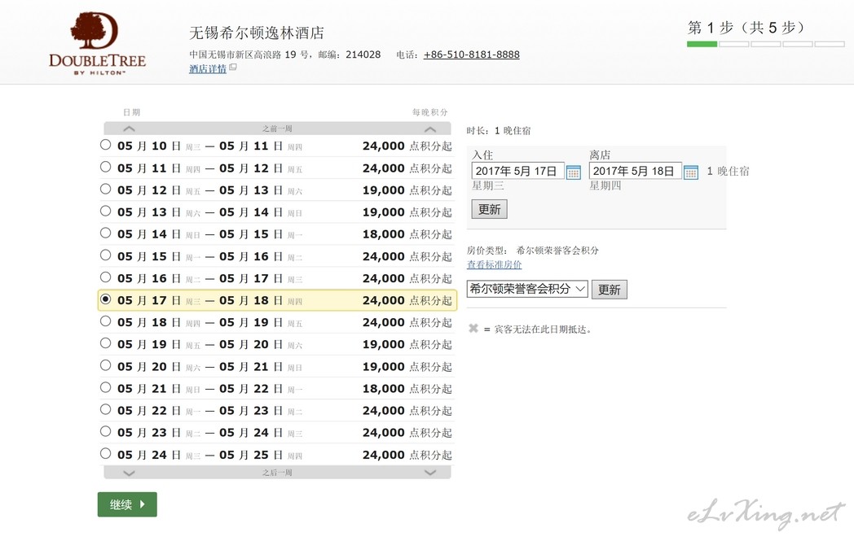The height and width of the screenshot is (541, 854).
Task: Click the 星期四 weekday under check-out date
Action: pos(605,185)
